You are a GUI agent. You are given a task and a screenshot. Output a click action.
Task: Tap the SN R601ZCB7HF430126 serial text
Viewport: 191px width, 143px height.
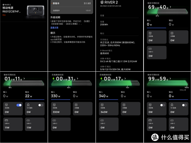pyautogui.click(x=110, y=6)
